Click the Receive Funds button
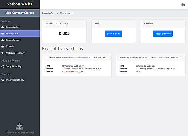188x136 pixels. point(163,34)
